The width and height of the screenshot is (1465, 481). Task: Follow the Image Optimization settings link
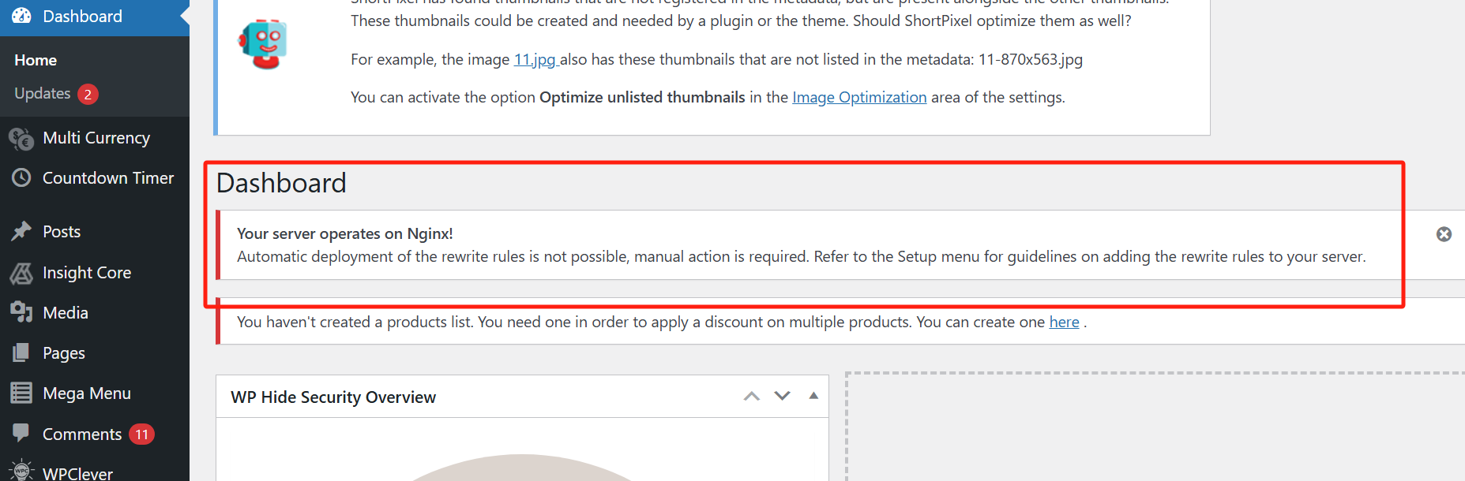859,97
